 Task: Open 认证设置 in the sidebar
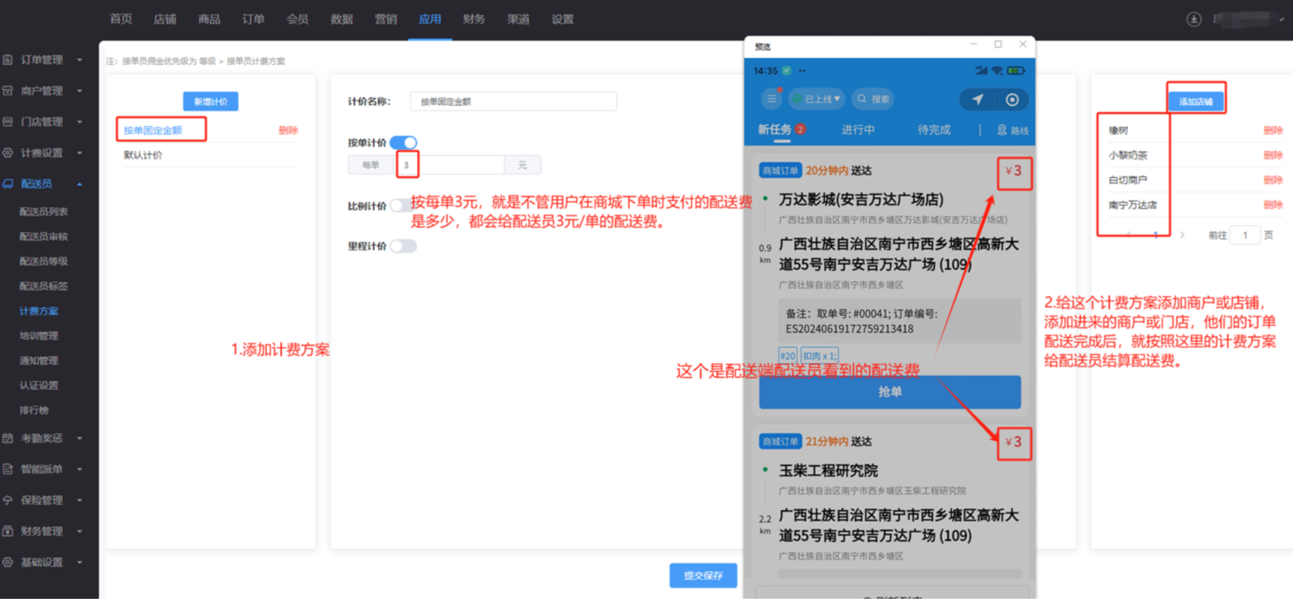pyautogui.click(x=39, y=385)
